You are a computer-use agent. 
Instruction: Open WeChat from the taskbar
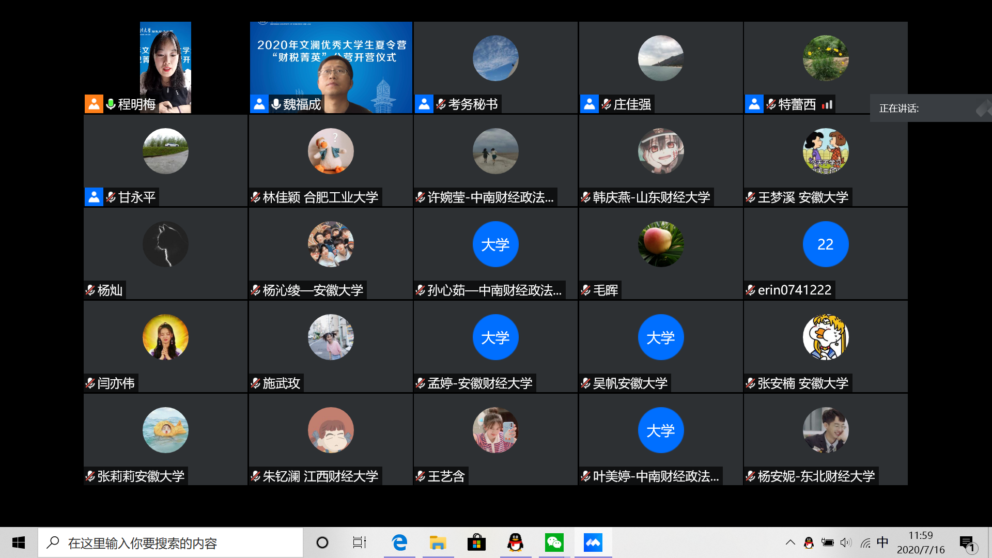coord(554,542)
